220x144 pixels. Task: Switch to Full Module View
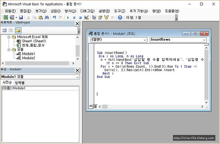(95, 106)
